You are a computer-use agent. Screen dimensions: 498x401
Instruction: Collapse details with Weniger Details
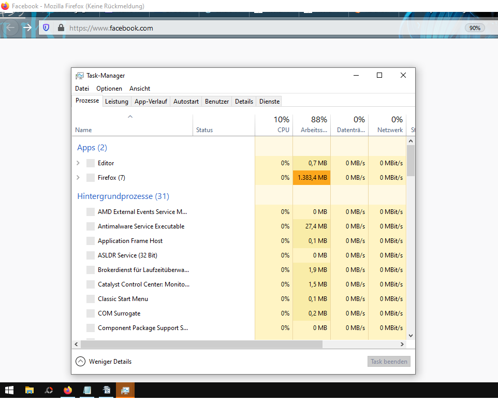coord(104,362)
